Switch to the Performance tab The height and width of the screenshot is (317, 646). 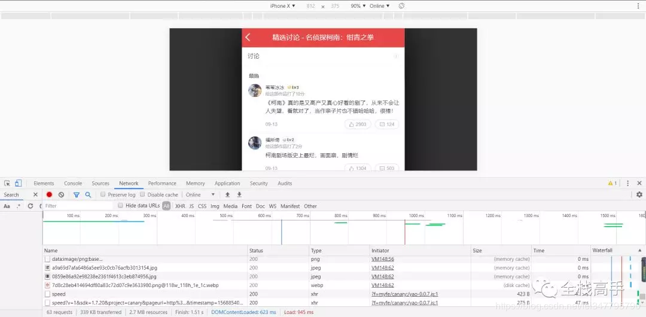click(162, 184)
